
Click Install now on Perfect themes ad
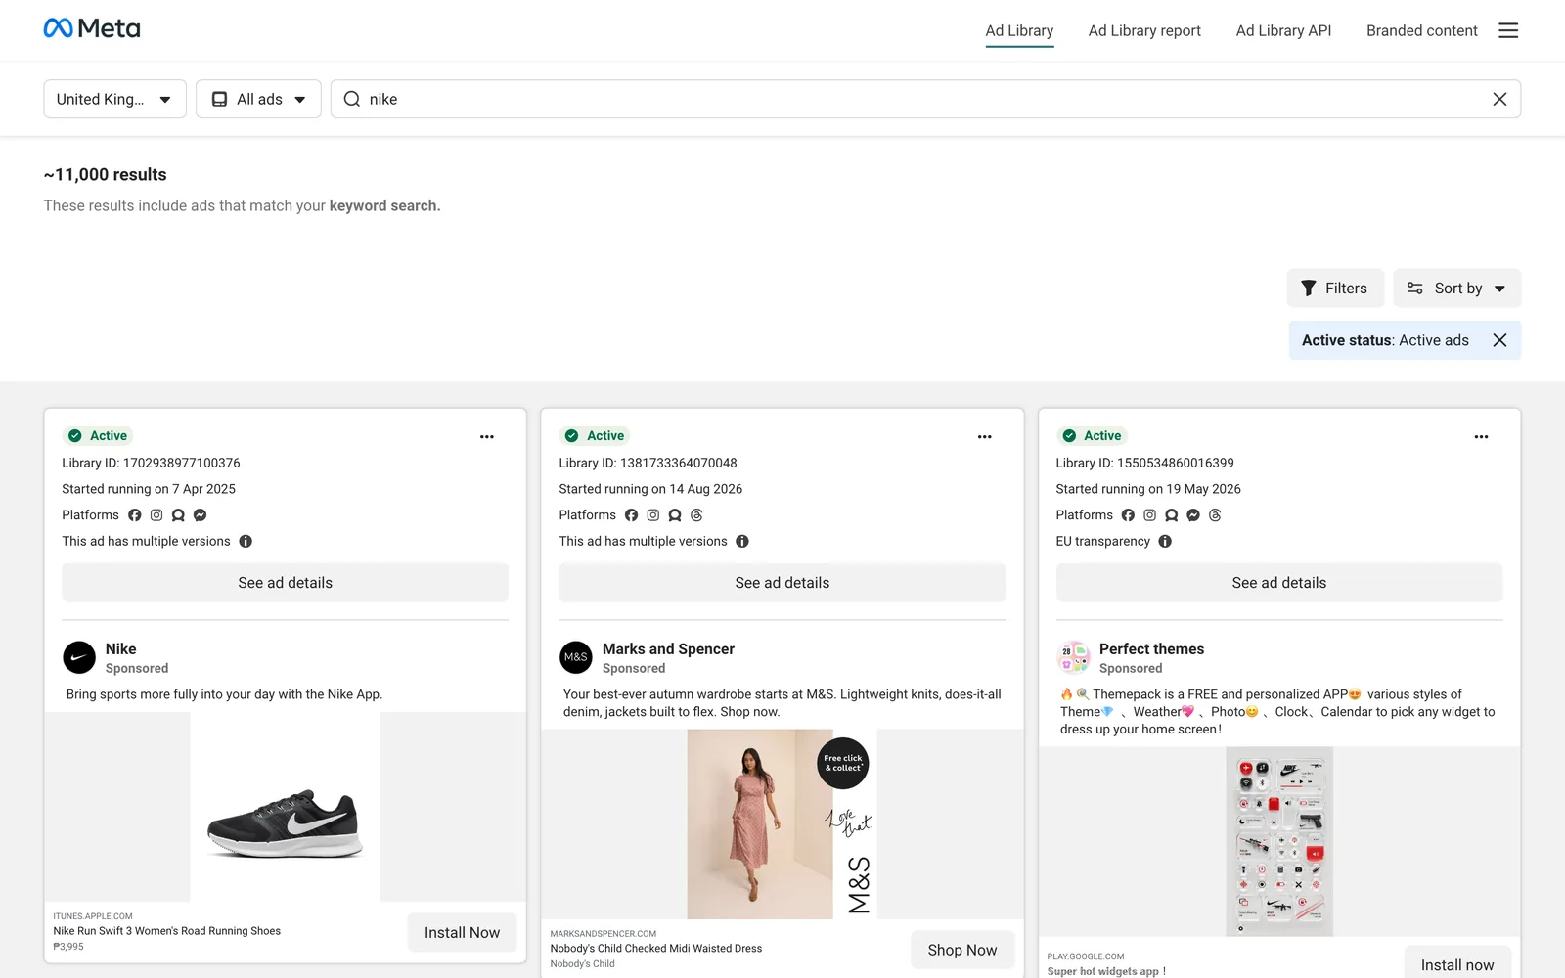[x=1457, y=963]
